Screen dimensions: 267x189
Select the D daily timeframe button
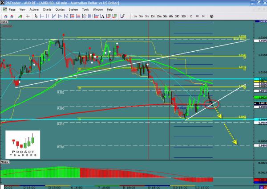coord(190,16)
